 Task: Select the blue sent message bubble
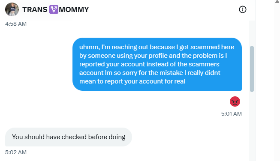(157, 64)
